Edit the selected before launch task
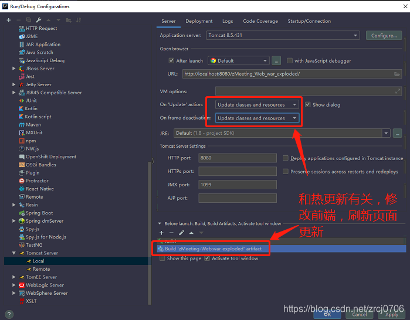The width and height of the screenshot is (410, 320). tap(181, 233)
